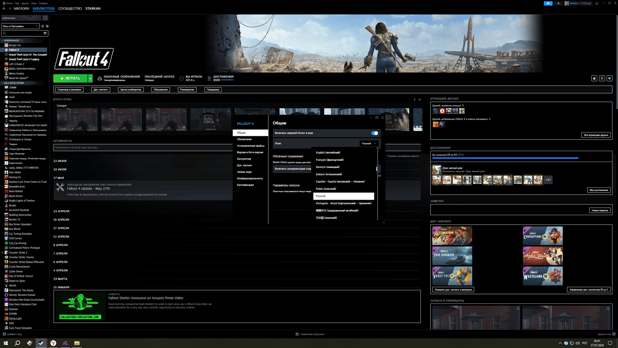Screen dimensions: 618x348
Task: Dismiss the game summary section with X
Action: pyautogui.click(x=420, y=100)
